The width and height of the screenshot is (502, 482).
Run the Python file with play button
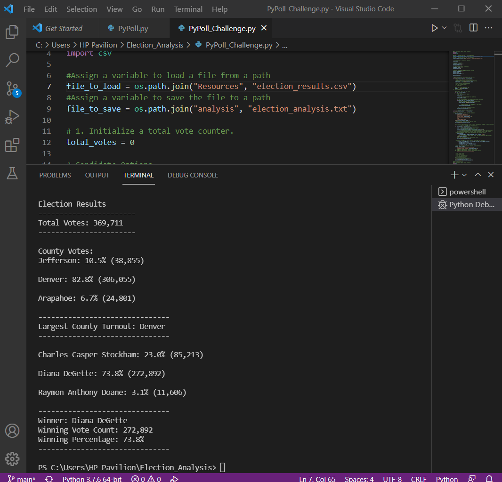434,28
